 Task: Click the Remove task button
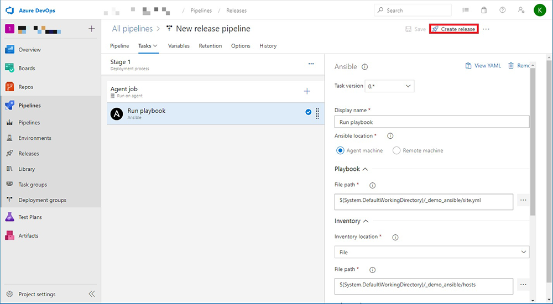coord(519,66)
